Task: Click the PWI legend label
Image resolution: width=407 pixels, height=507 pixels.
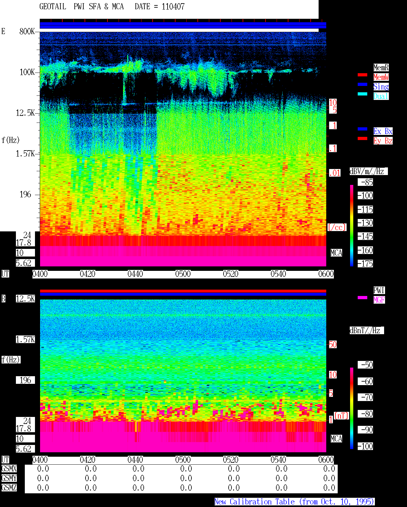Action: click(379, 290)
